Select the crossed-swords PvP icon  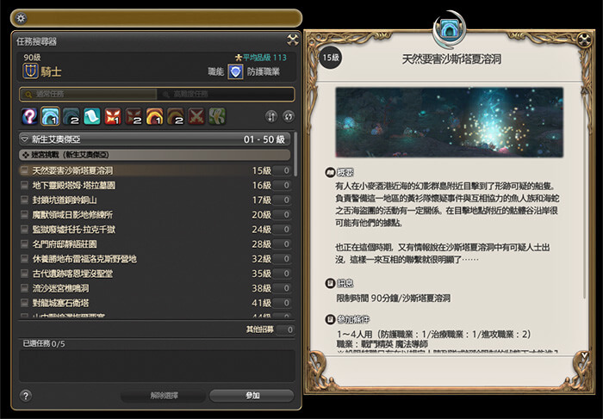click(x=196, y=116)
